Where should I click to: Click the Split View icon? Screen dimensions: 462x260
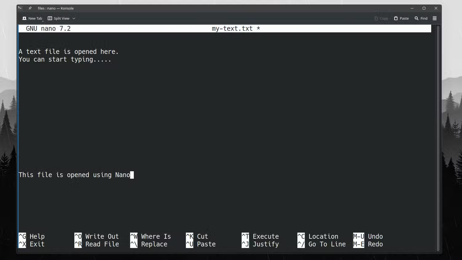[50, 18]
